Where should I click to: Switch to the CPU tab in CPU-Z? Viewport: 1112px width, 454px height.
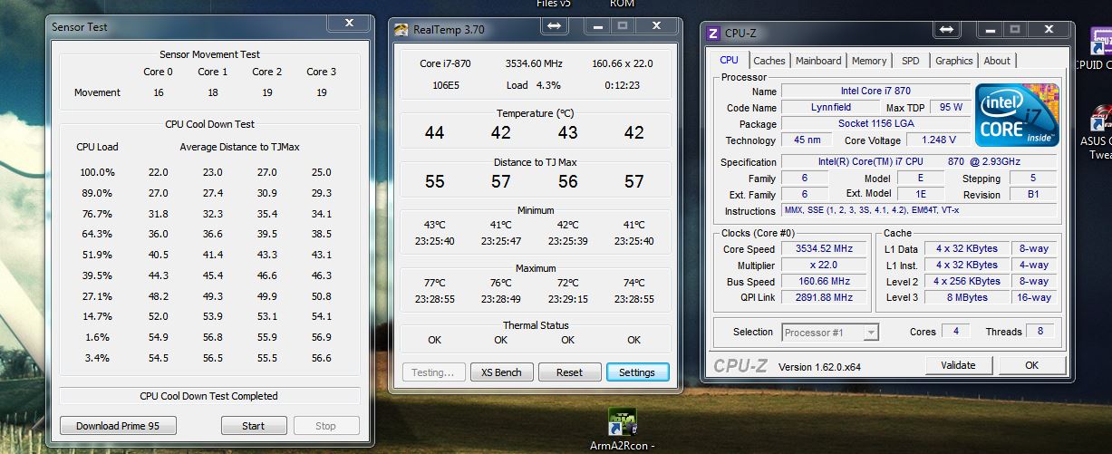[729, 60]
